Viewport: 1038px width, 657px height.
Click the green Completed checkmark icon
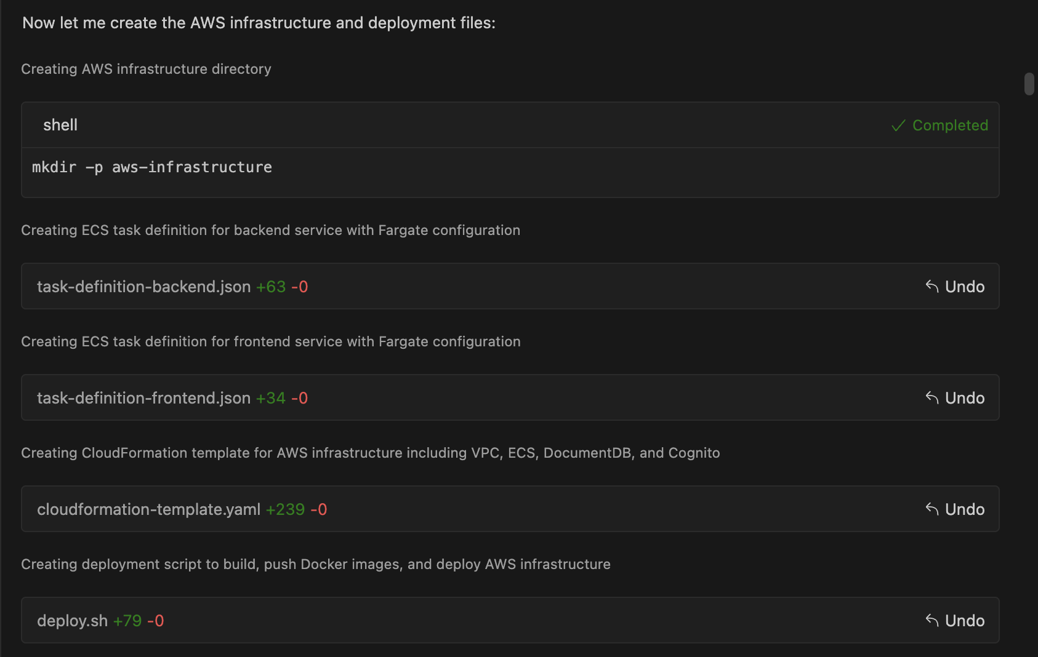898,125
